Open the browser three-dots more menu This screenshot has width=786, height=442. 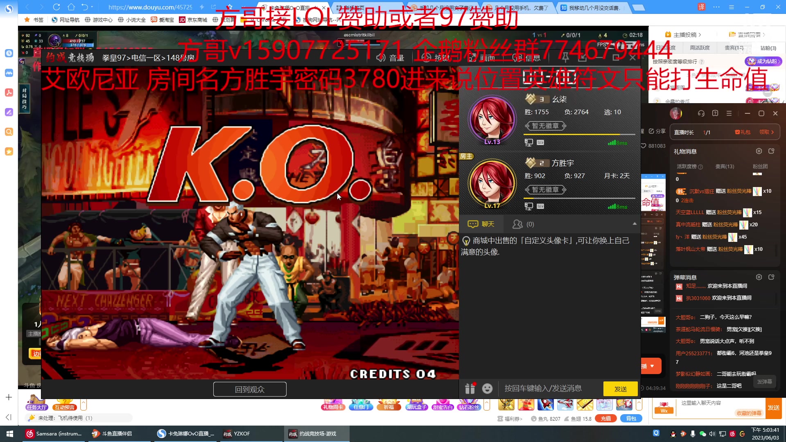click(x=716, y=7)
